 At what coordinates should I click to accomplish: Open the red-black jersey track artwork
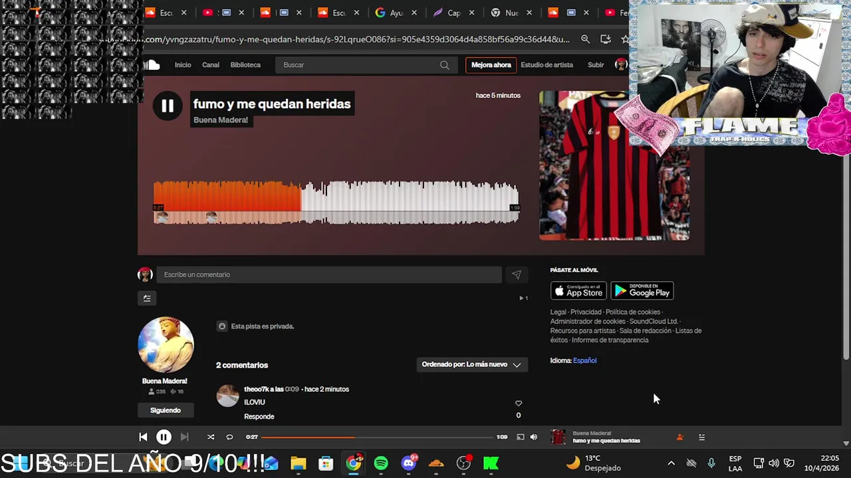click(x=614, y=165)
